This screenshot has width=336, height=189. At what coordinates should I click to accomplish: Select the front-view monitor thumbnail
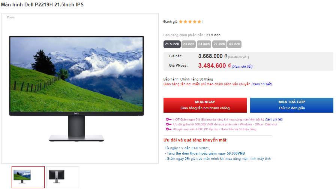tap(28, 177)
